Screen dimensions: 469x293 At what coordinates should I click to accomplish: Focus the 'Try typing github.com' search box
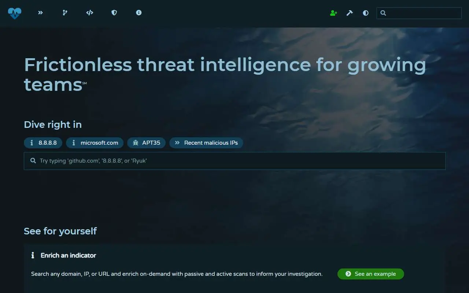235,161
